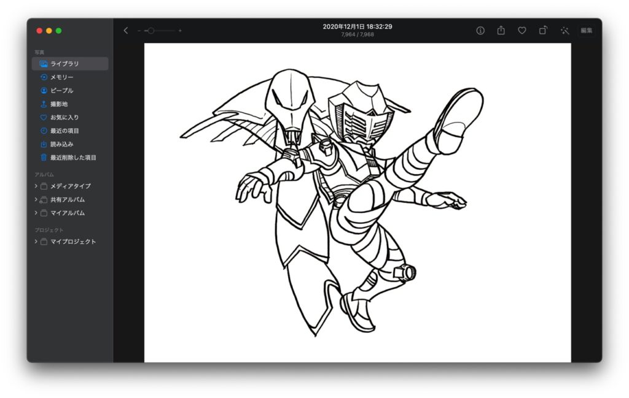This screenshot has height=398, width=629.
Task: Mark photo as favorite with heart
Action: (522, 31)
